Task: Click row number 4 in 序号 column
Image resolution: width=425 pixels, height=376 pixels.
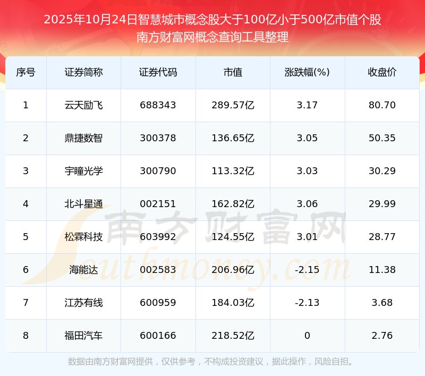Action: click(25, 204)
